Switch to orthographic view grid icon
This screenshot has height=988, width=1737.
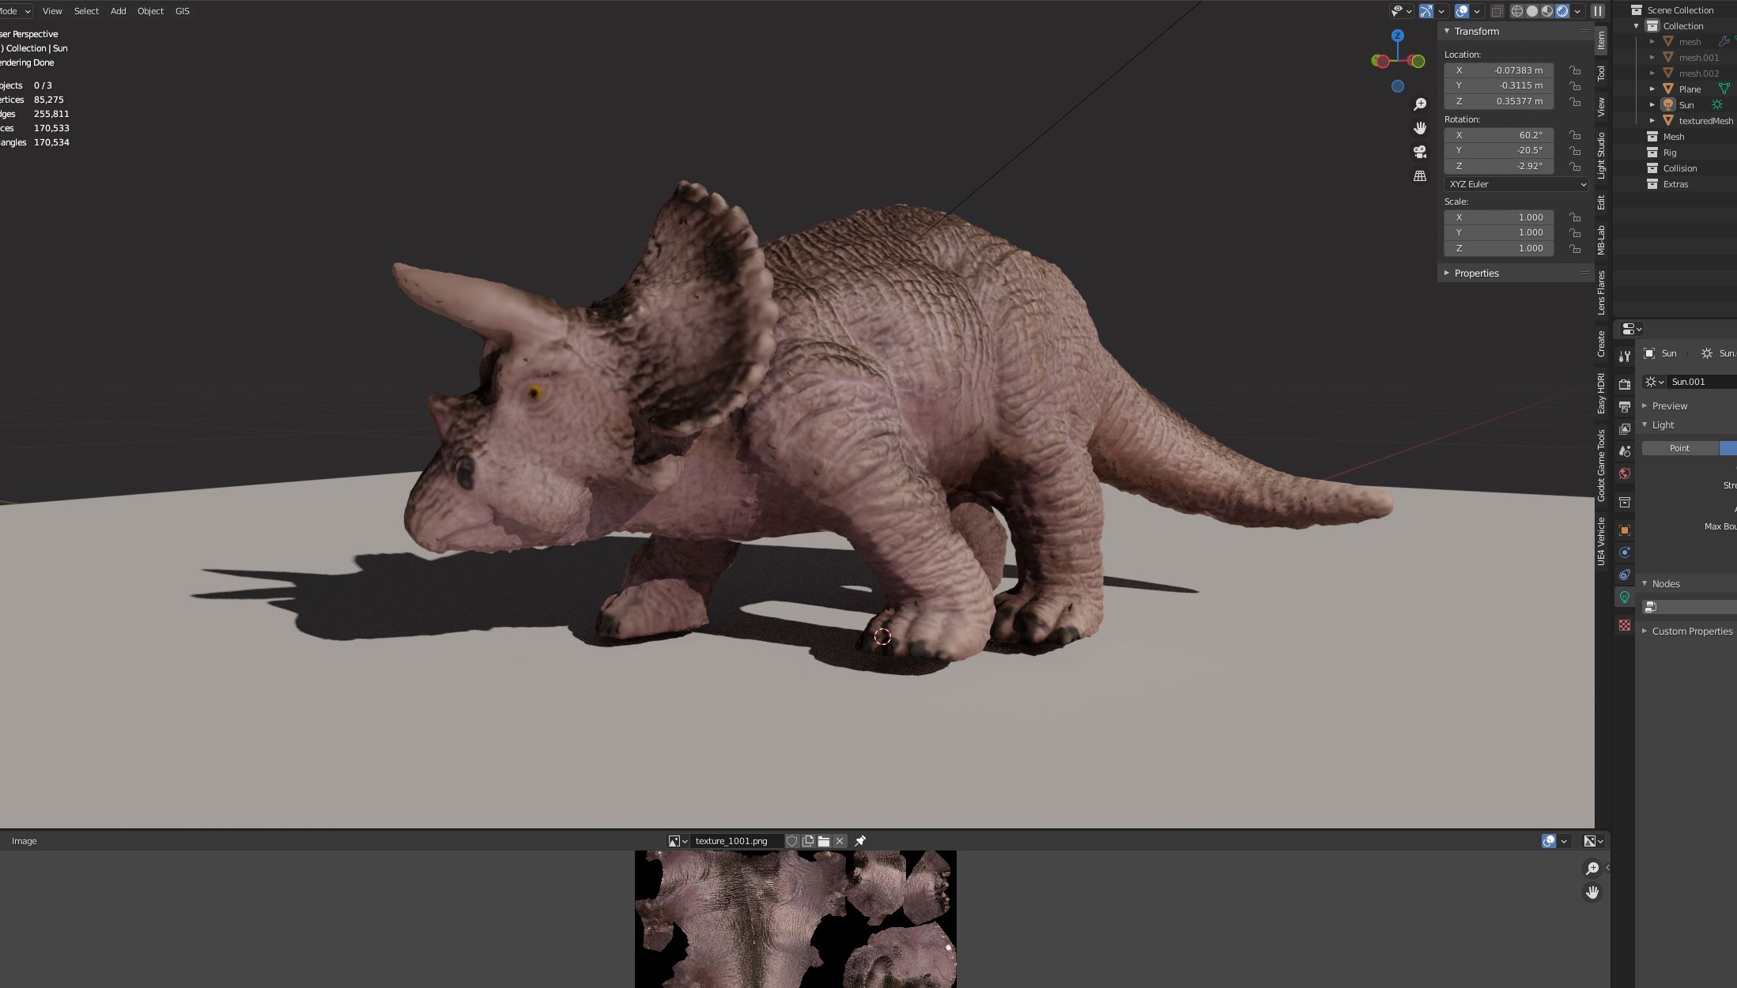pyautogui.click(x=1420, y=176)
